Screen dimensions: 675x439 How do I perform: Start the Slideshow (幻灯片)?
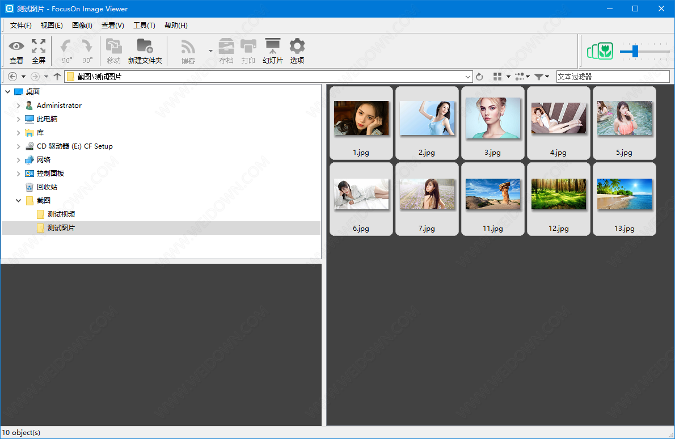tap(272, 51)
